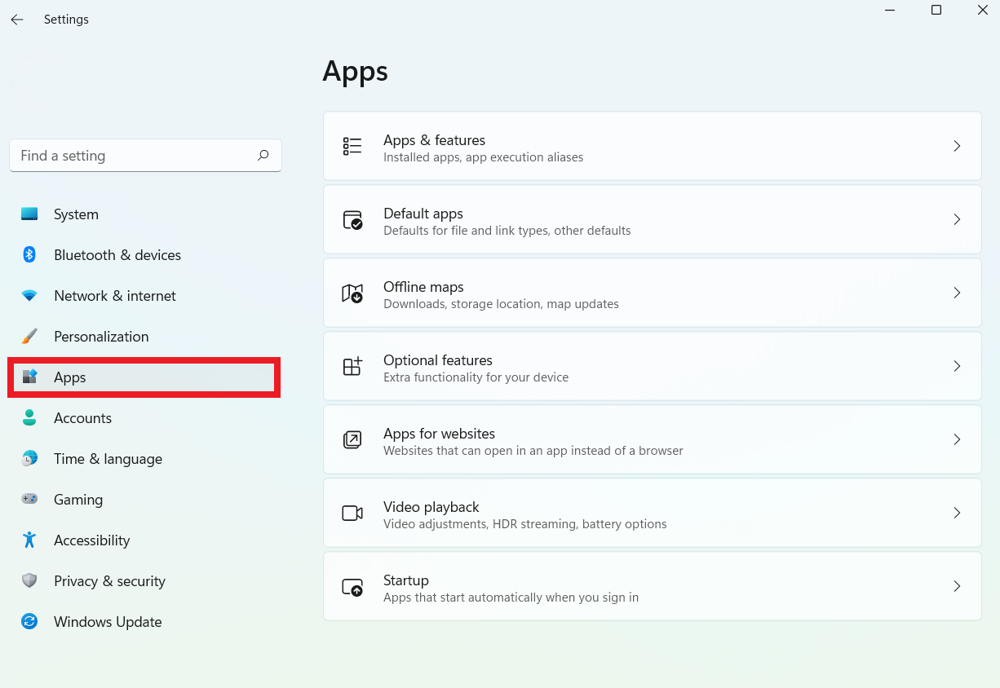Click the 'Settings' window title text
The width and height of the screenshot is (1000, 688).
coord(66,20)
